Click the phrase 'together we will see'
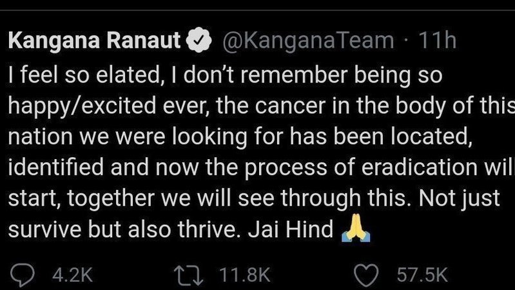 click(x=171, y=198)
